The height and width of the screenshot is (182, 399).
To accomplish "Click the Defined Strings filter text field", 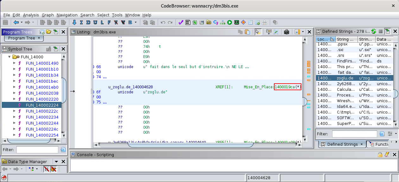I will (354, 134).
